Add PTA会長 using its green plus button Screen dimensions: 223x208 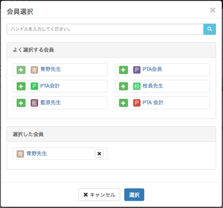click(123, 70)
